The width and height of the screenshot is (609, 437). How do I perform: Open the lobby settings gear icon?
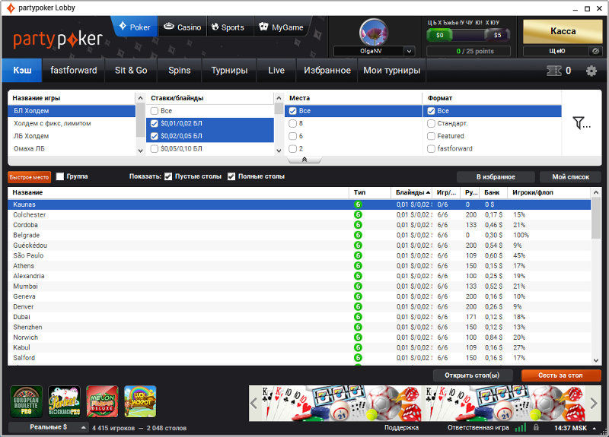click(x=591, y=71)
